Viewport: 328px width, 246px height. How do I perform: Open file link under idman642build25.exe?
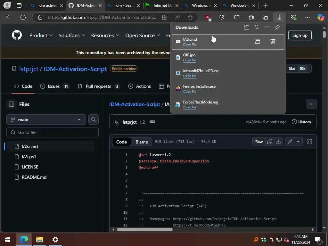pyautogui.click(x=190, y=76)
